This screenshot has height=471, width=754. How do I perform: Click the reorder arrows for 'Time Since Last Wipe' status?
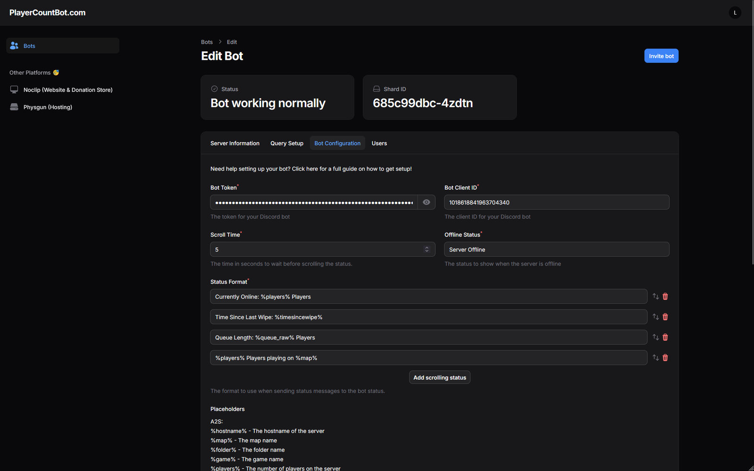(x=656, y=317)
